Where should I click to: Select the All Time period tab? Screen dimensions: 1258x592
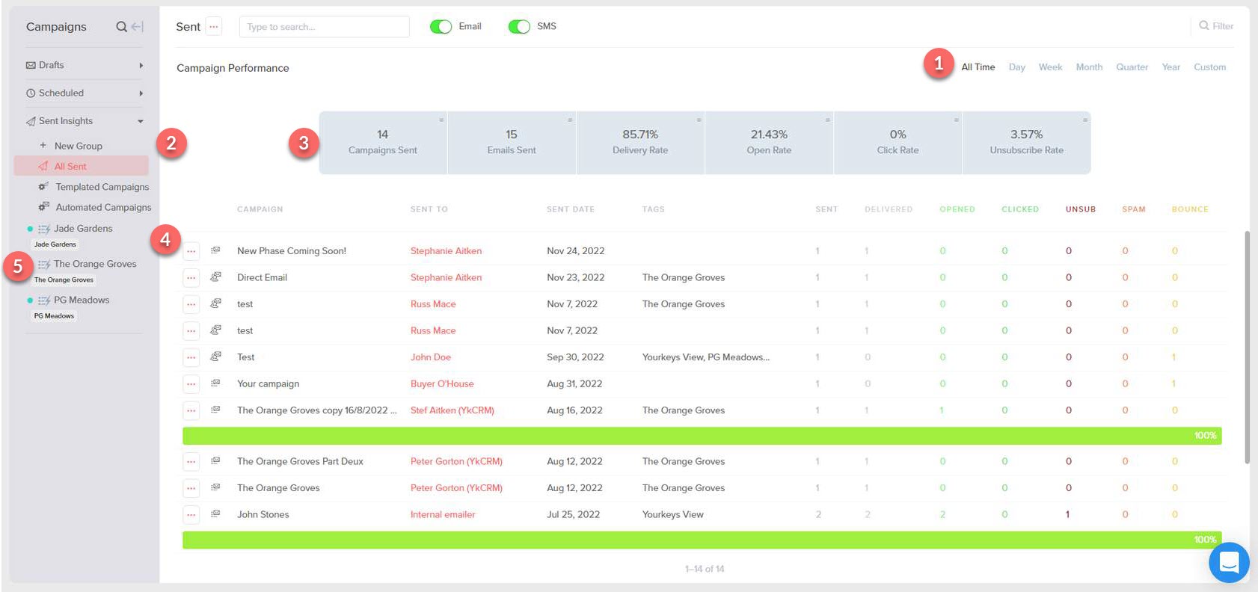[978, 67]
